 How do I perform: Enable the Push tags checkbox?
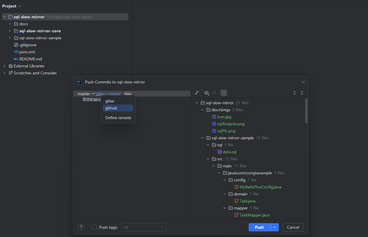95,227
